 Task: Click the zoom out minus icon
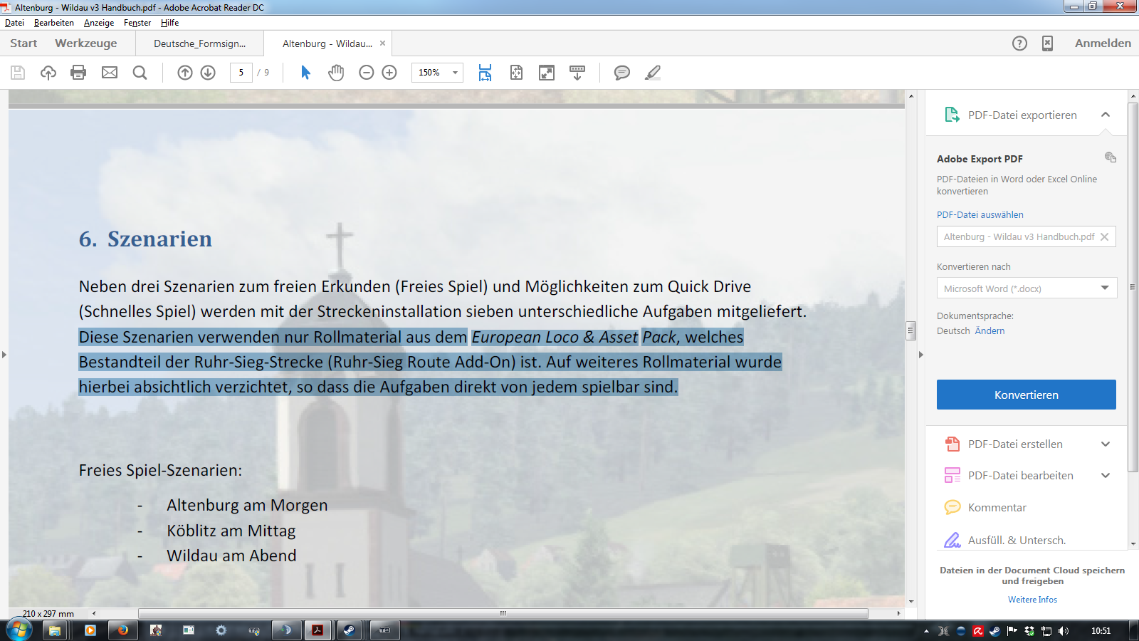367,73
